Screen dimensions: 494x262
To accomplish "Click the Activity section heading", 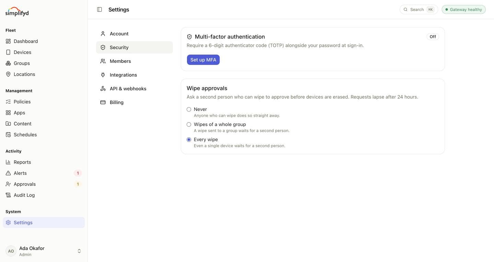I will pyautogui.click(x=13, y=151).
